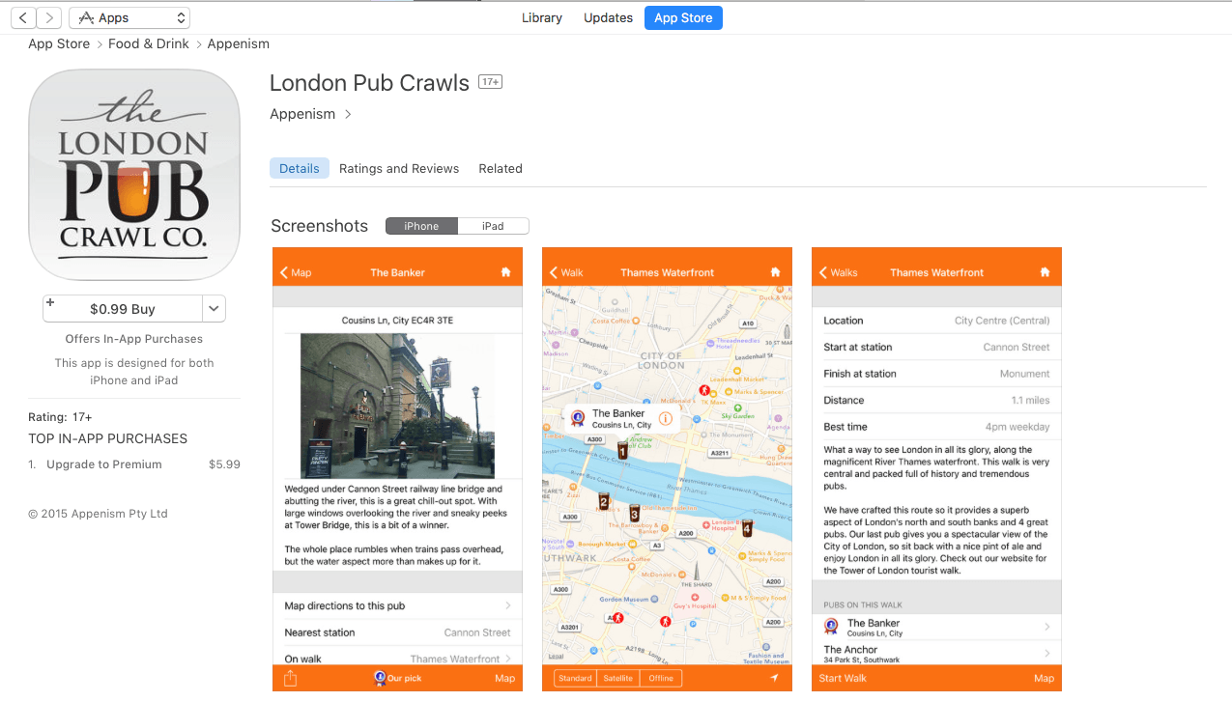
Task: Click the On walk Thames Waterfront row
Action: 397,659
